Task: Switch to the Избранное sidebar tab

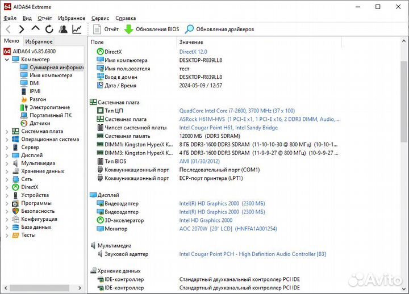Action: pos(39,41)
